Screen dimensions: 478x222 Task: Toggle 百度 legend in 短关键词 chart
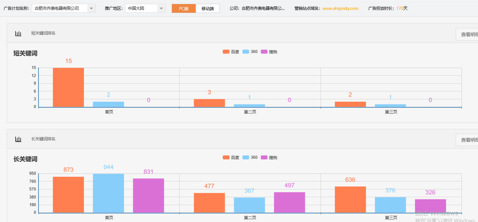click(x=231, y=52)
